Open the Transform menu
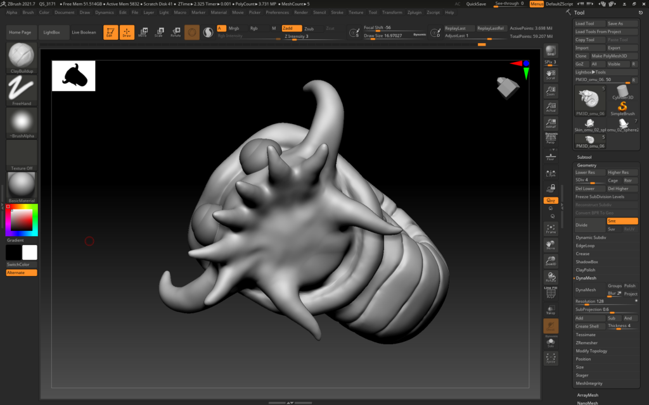Screen dimensions: 649x405 392,13
